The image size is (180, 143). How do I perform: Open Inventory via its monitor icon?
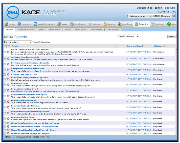tap(19, 24)
